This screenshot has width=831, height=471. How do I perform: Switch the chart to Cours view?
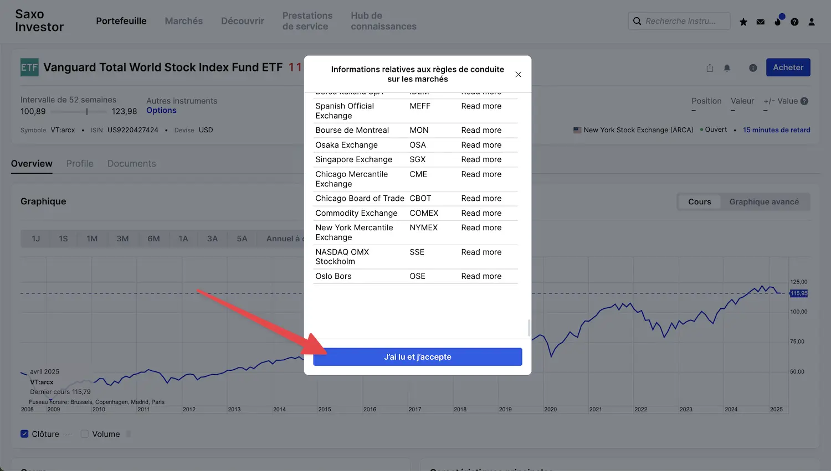(x=700, y=202)
